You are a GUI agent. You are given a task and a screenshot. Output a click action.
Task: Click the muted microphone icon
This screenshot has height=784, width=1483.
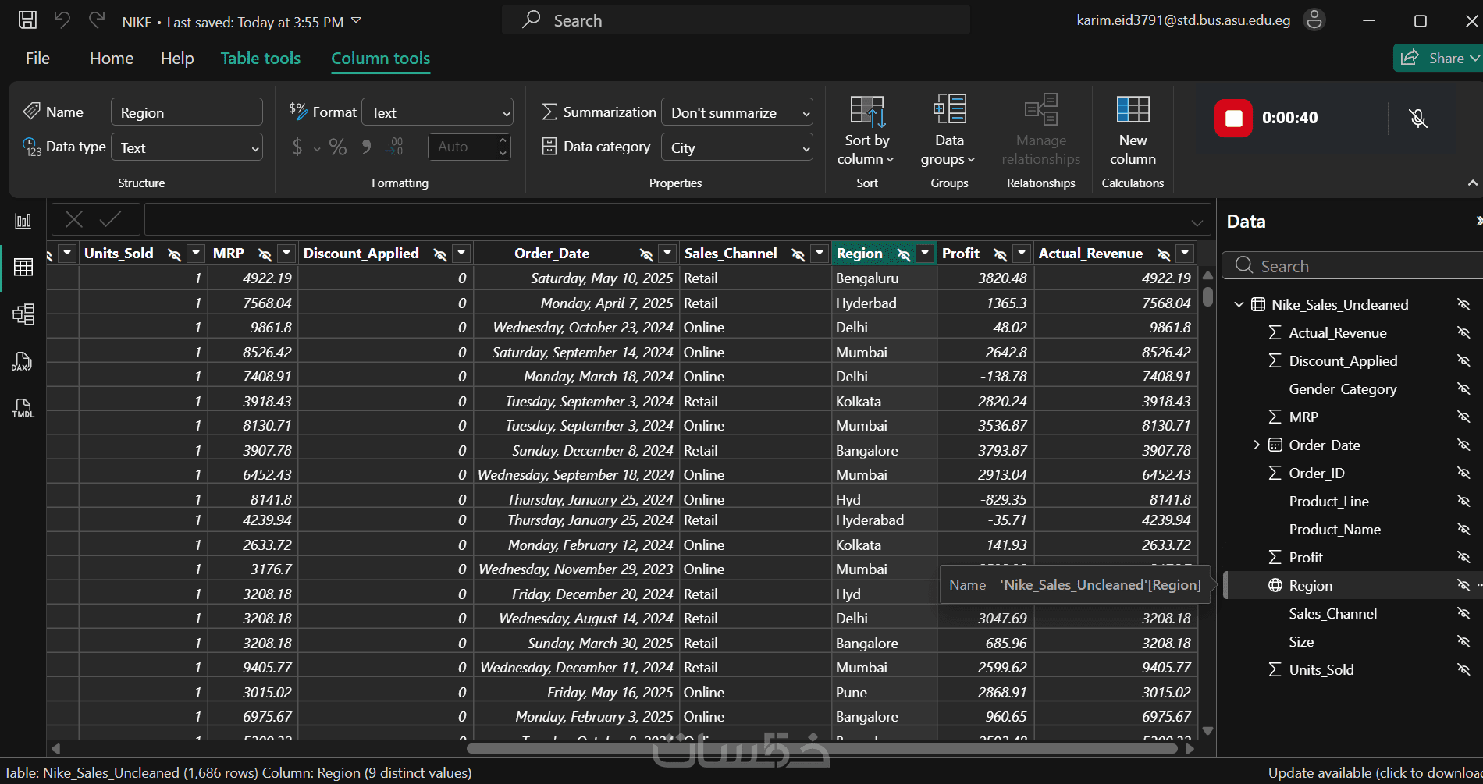pos(1418,119)
